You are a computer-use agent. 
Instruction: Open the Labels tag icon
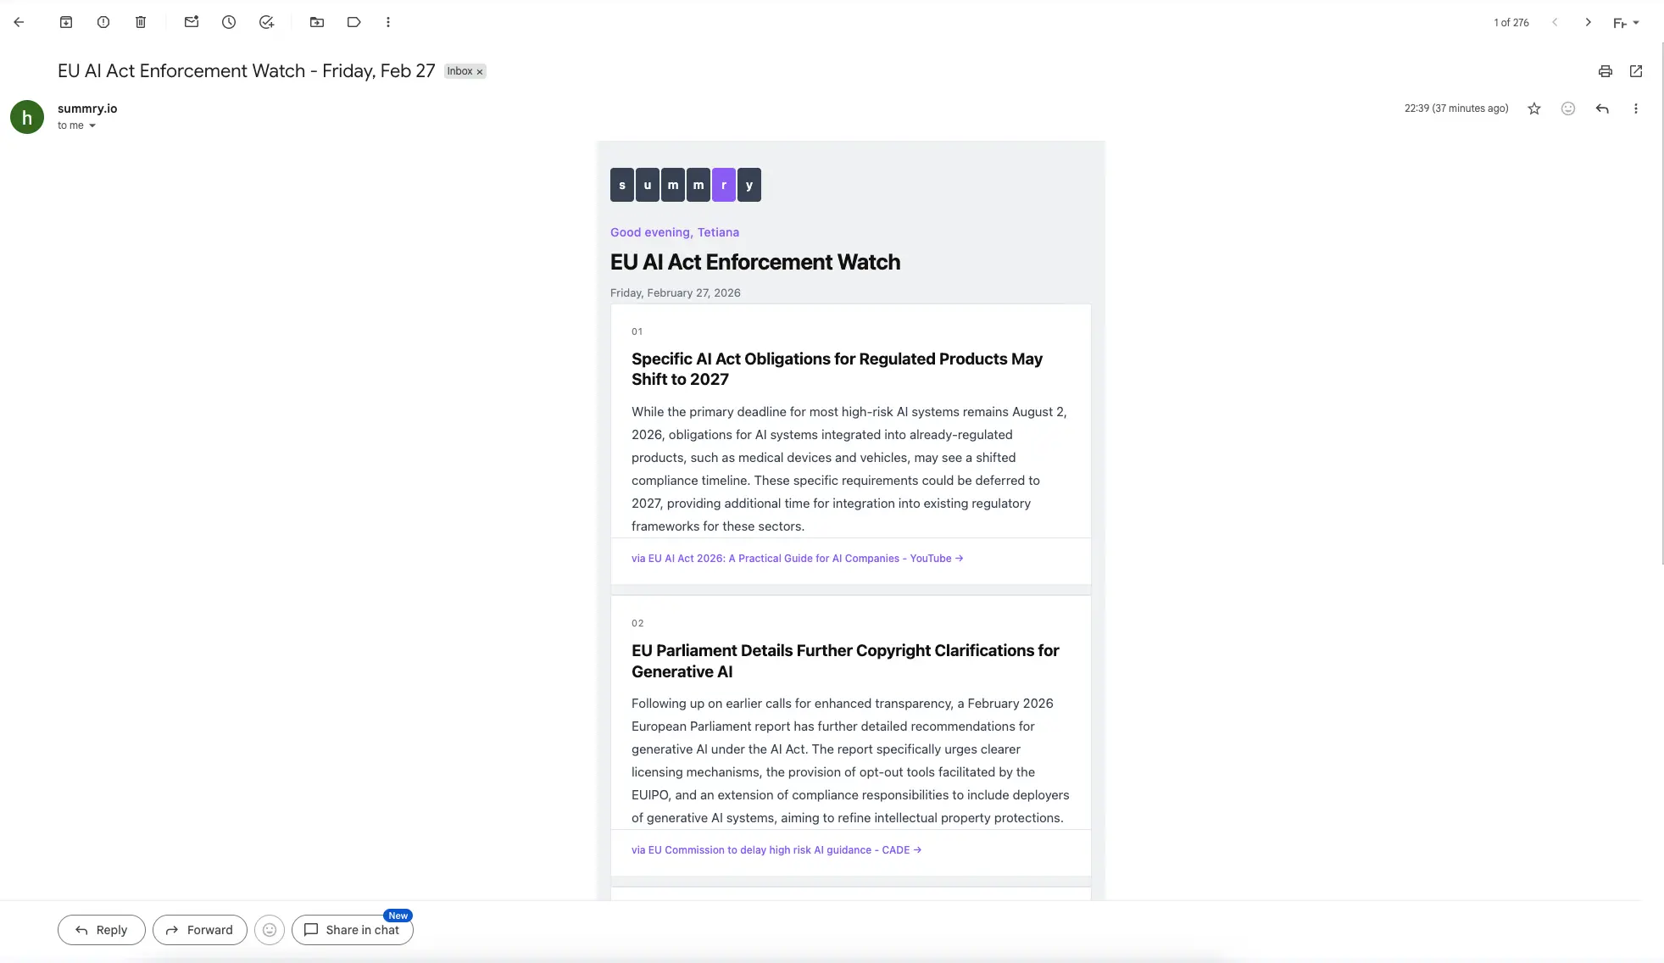pyautogui.click(x=354, y=22)
